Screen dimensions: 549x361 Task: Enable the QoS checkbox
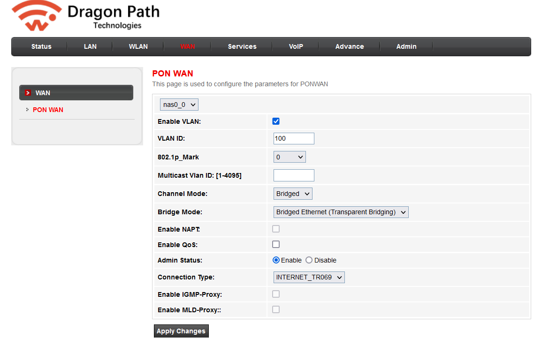[x=276, y=244]
